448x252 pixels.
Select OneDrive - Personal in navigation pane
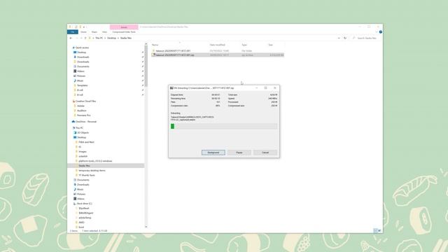(86, 122)
